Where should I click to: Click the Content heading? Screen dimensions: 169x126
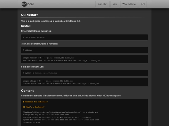(27, 91)
